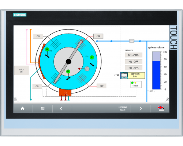Switch language via UK flag icon
The image size is (183, 146).
[161, 108]
